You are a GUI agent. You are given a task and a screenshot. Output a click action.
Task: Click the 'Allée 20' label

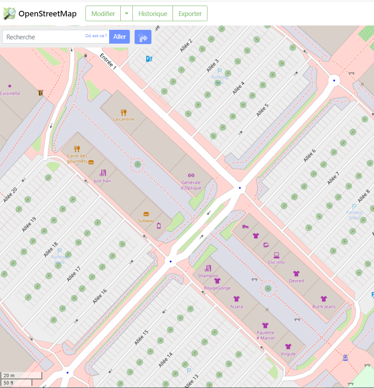[10, 195]
